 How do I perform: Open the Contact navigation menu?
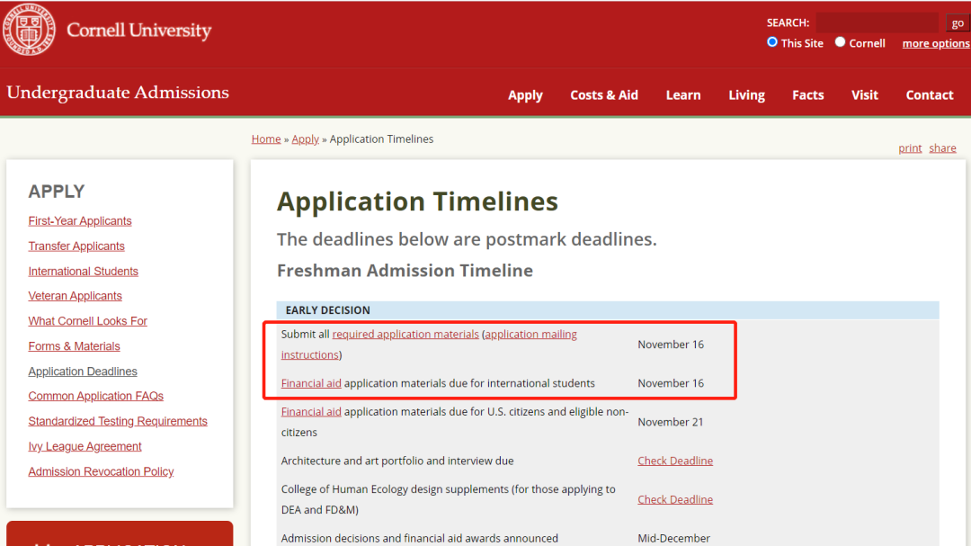pos(930,94)
